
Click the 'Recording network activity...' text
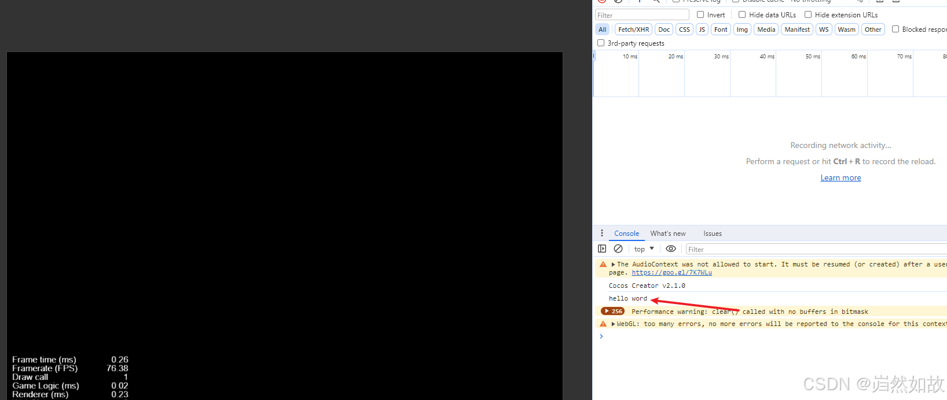coord(840,145)
